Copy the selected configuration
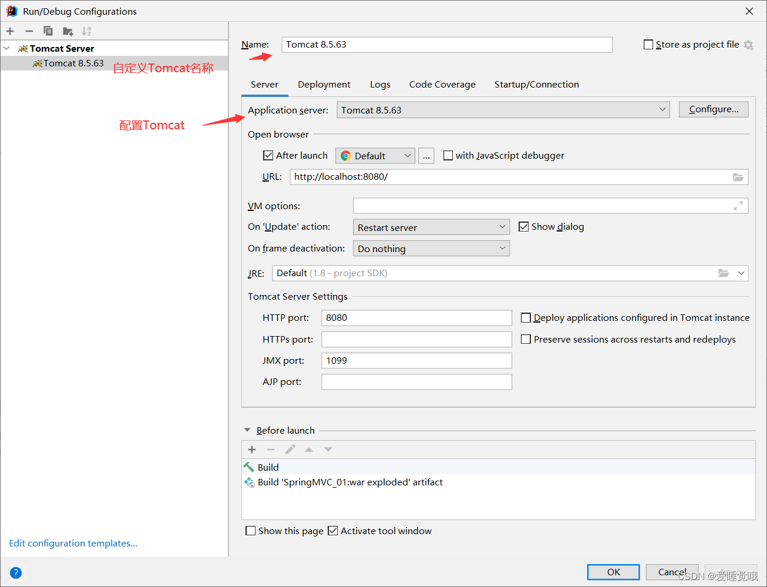 [x=48, y=31]
